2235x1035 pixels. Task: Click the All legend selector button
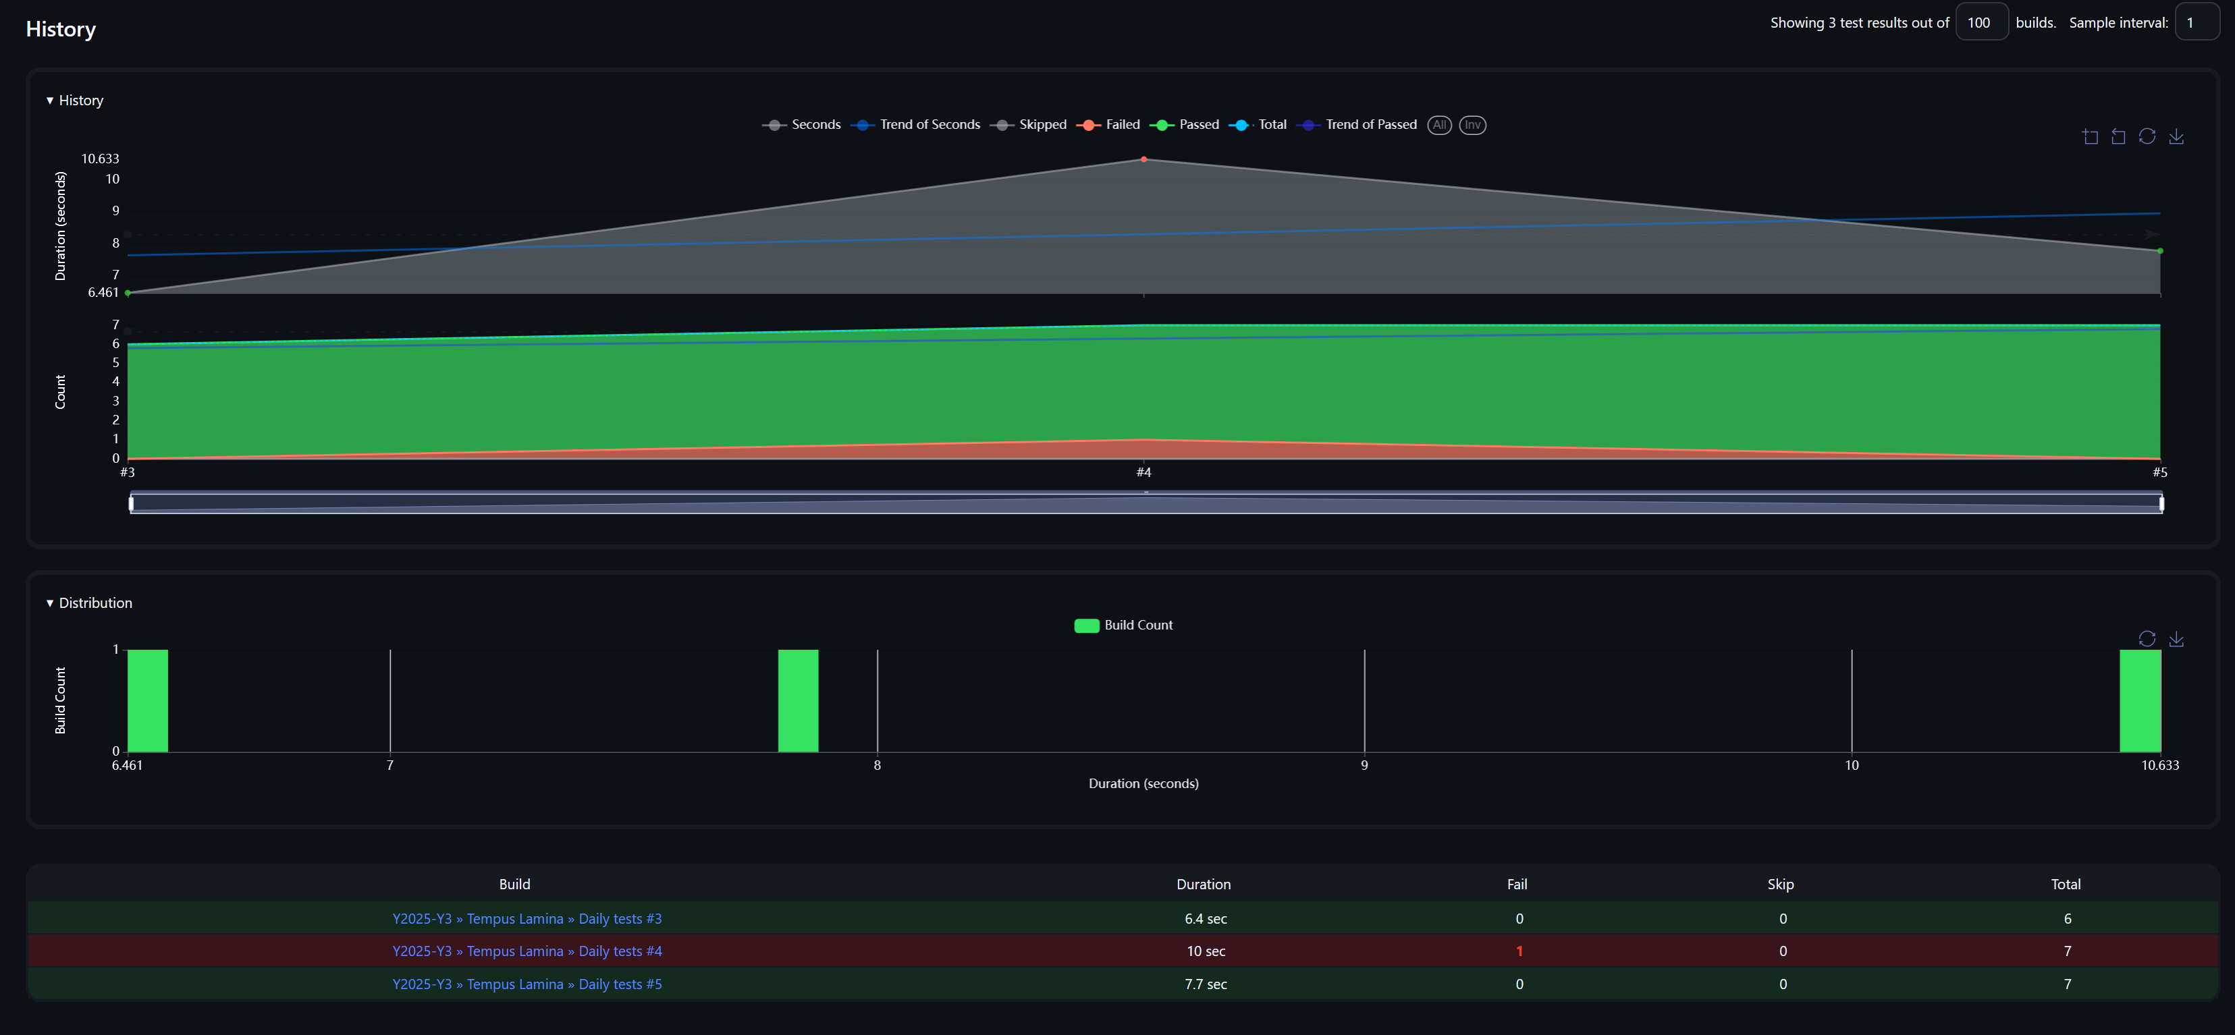pyautogui.click(x=1439, y=125)
